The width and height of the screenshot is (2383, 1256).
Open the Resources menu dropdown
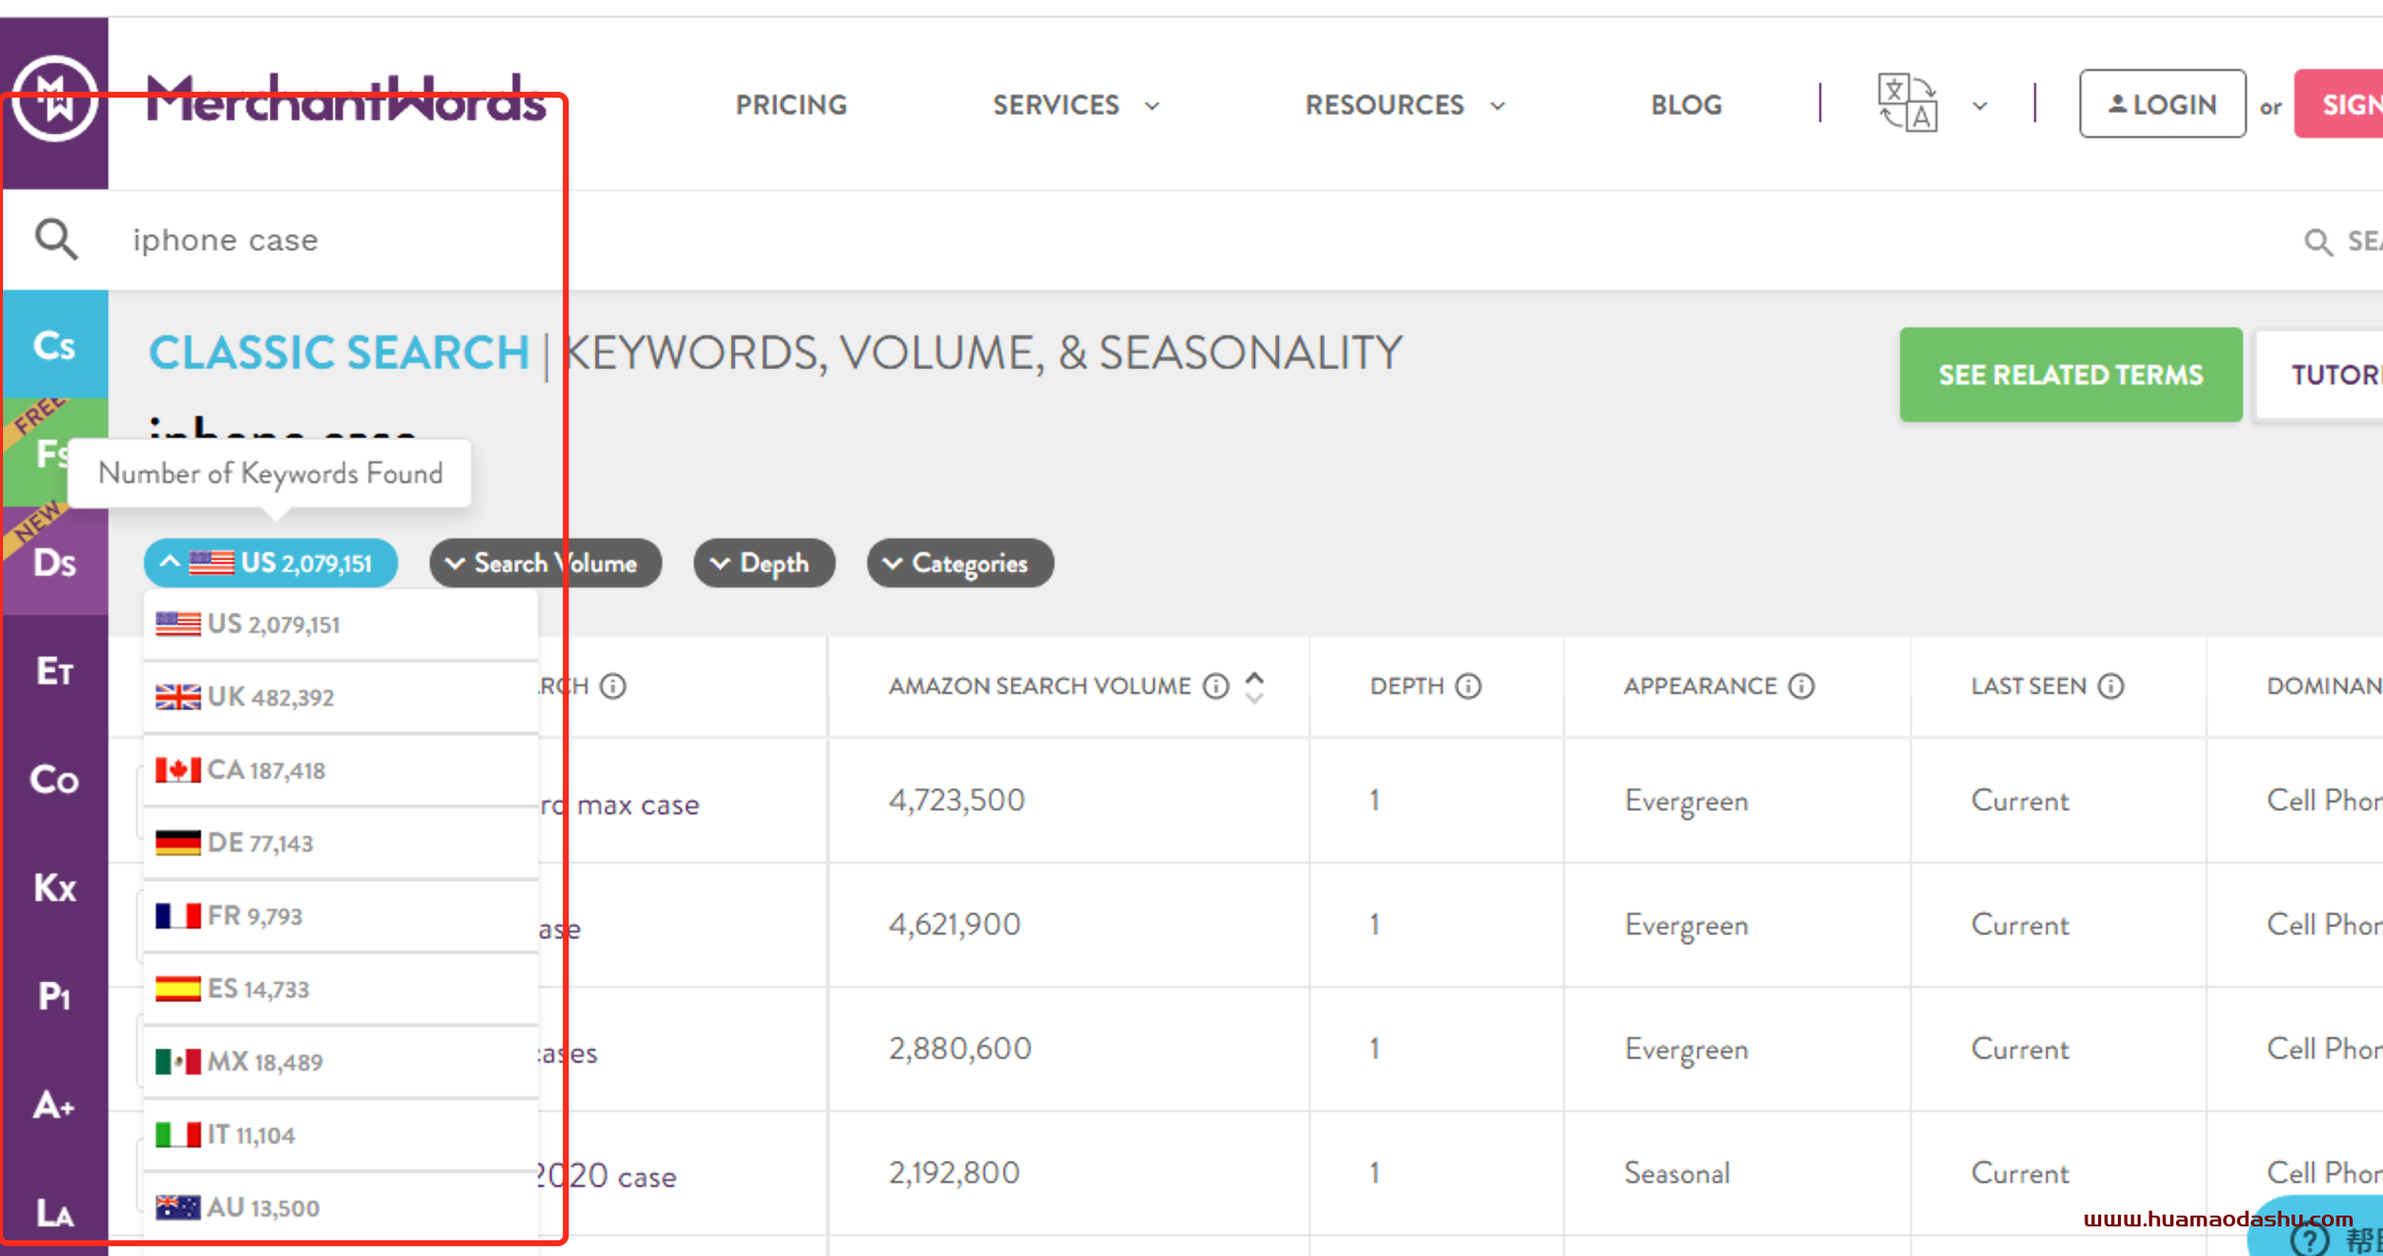1405,105
